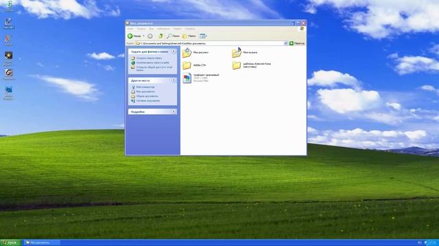
Task: Expand the address bar dropdown arrow
Action: coord(285,43)
